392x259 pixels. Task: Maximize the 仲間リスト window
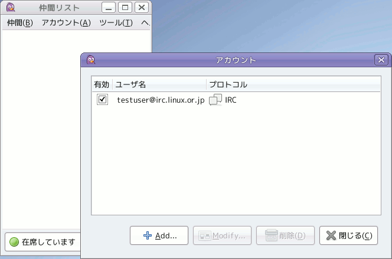click(125, 8)
